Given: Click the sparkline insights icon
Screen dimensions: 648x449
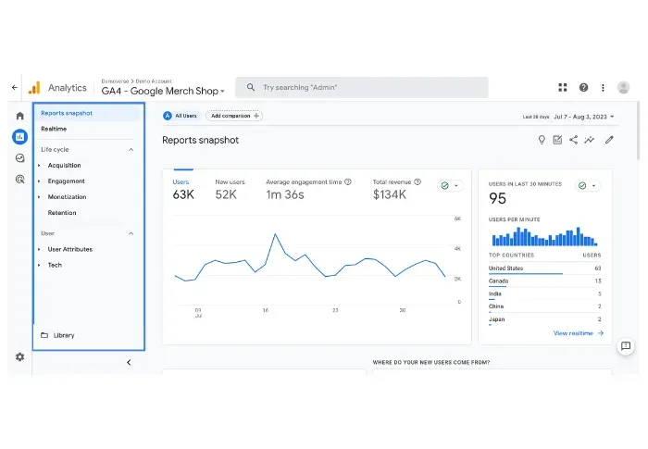Looking at the screenshot, I should [590, 140].
